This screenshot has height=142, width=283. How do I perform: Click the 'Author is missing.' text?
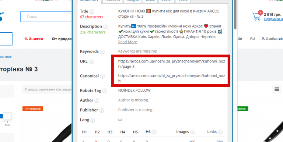click(133, 100)
